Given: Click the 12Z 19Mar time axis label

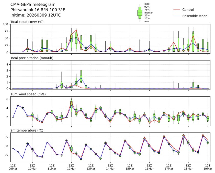Looking at the screenshot, I should click(x=207, y=167).
